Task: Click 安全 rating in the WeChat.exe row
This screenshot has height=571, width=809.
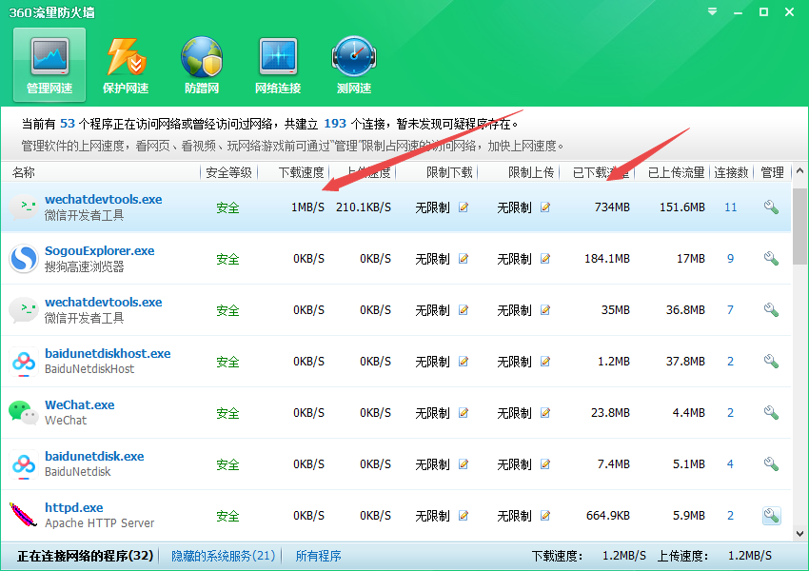Action: click(x=227, y=413)
